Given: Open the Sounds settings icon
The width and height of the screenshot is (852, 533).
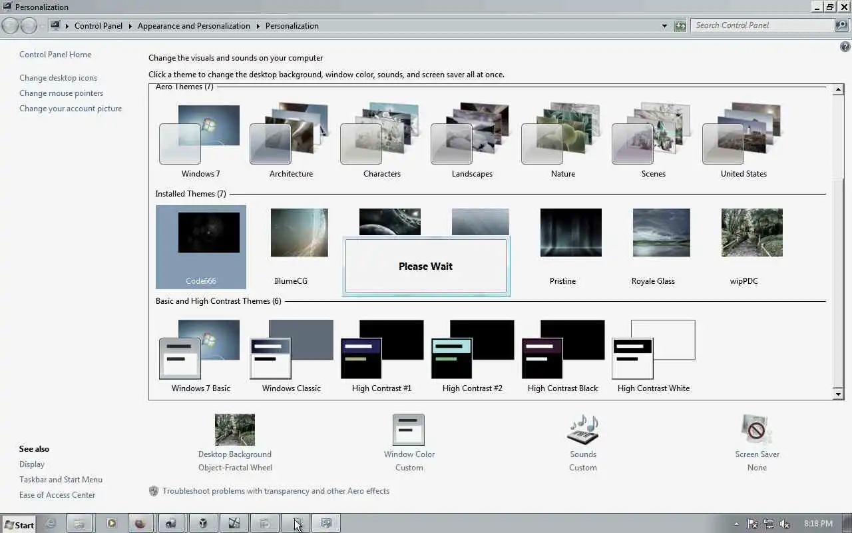Looking at the screenshot, I should [x=583, y=430].
